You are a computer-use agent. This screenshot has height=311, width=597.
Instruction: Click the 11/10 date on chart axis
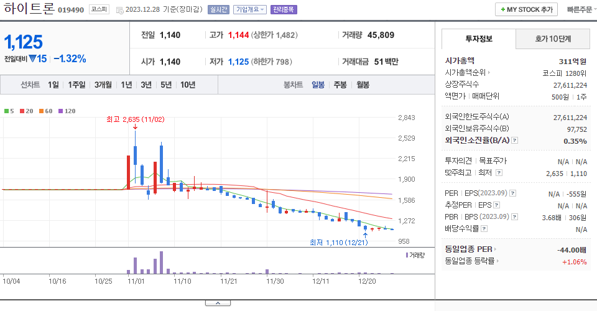(182, 281)
